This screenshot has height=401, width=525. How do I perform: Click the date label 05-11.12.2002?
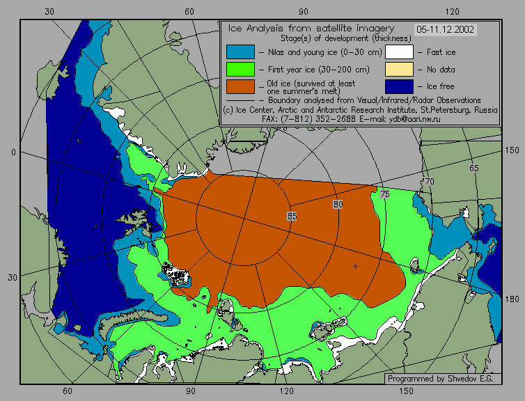[446, 29]
